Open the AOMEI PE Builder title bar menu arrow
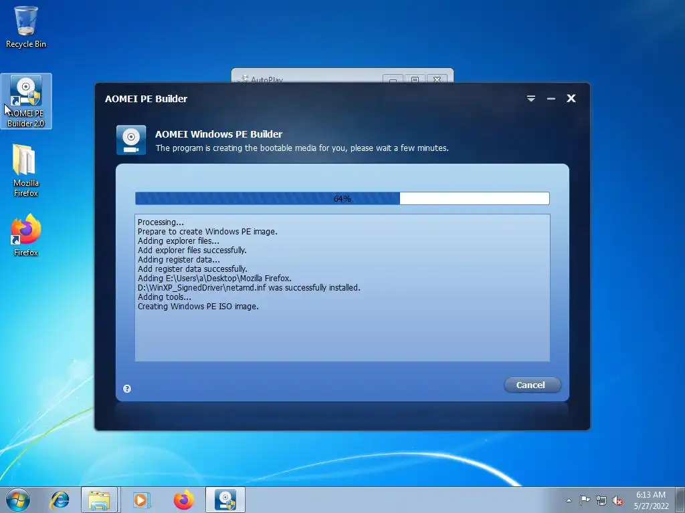 pos(530,99)
